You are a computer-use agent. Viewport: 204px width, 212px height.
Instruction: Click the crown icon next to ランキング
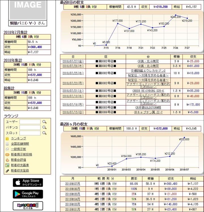[7, 138]
